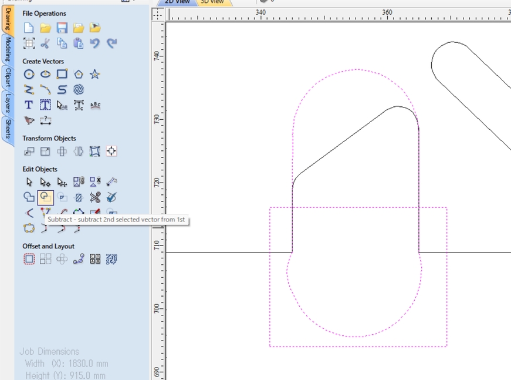Open the text on curve ABC tool
The height and width of the screenshot is (380, 511).
click(95, 105)
